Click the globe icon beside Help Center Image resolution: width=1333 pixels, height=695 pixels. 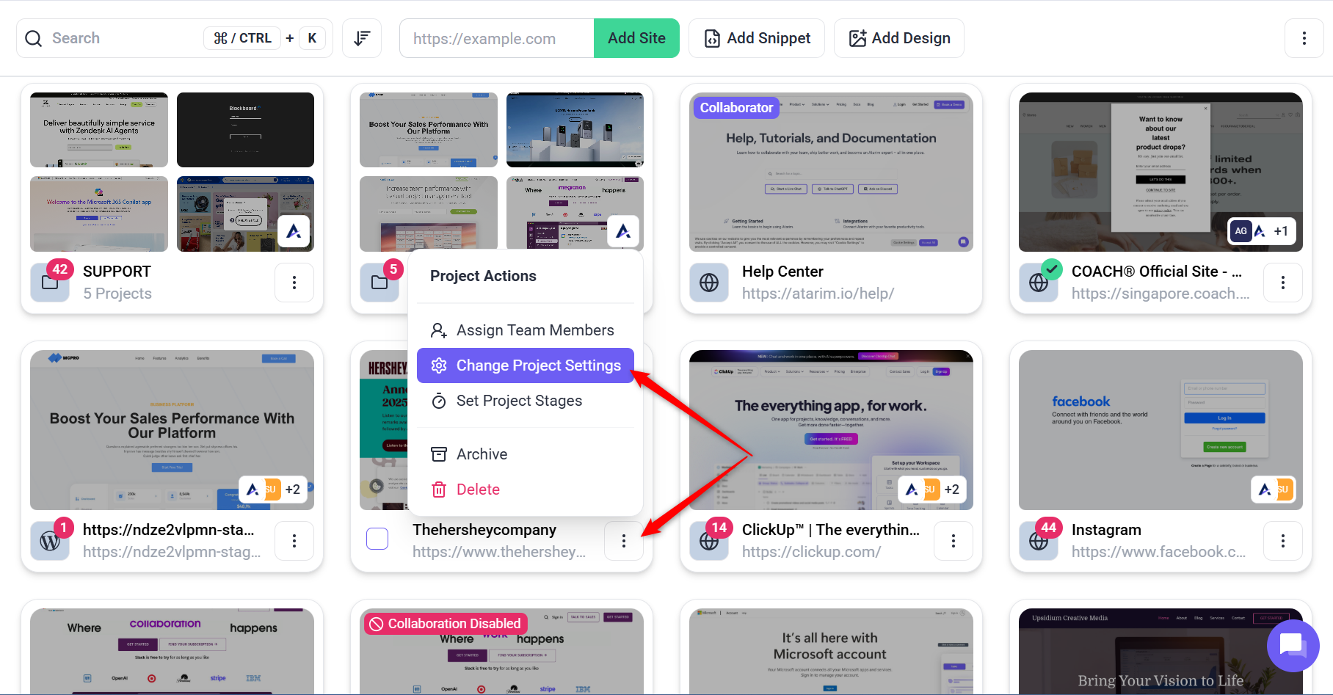(709, 283)
